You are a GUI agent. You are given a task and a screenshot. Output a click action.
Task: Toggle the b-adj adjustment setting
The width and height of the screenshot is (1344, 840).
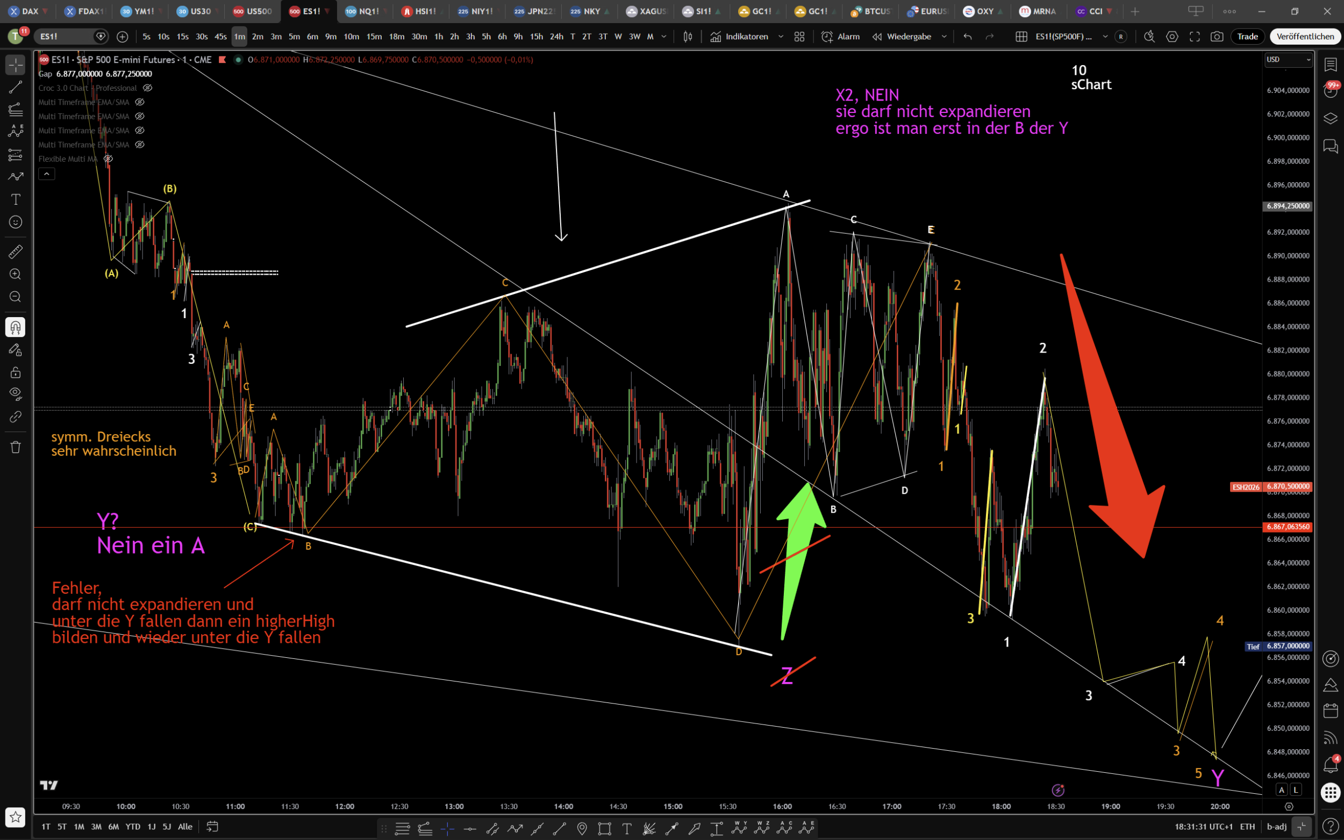coord(1276,827)
